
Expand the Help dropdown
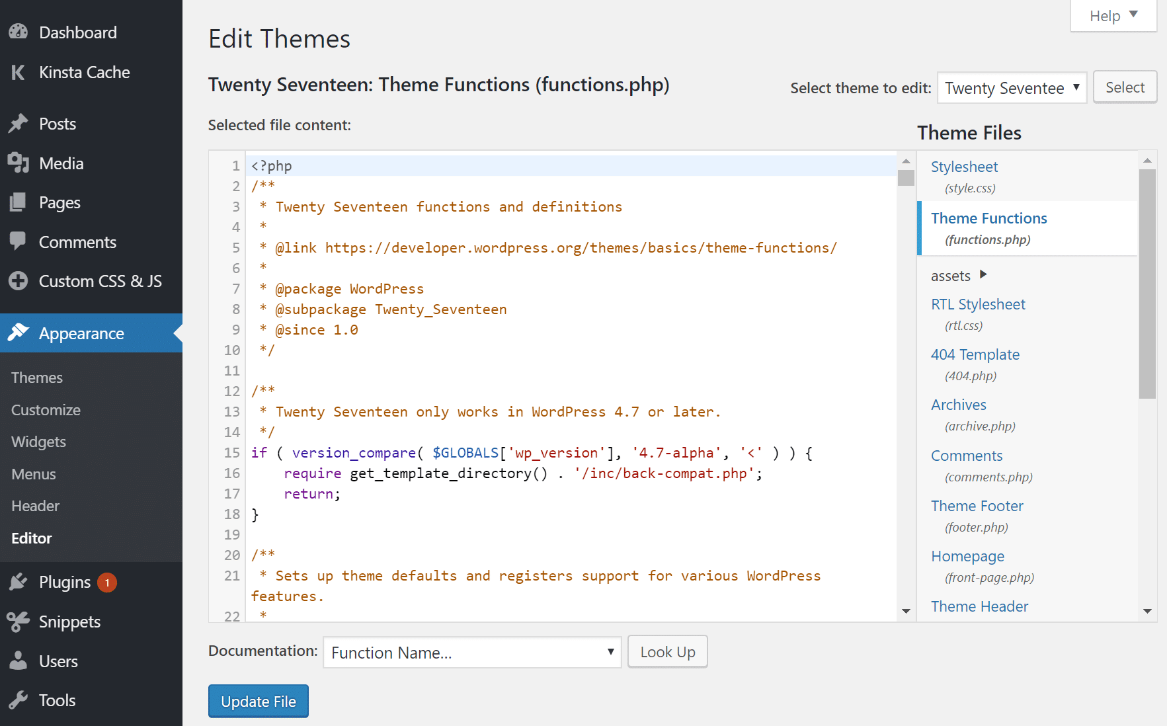[x=1113, y=15]
